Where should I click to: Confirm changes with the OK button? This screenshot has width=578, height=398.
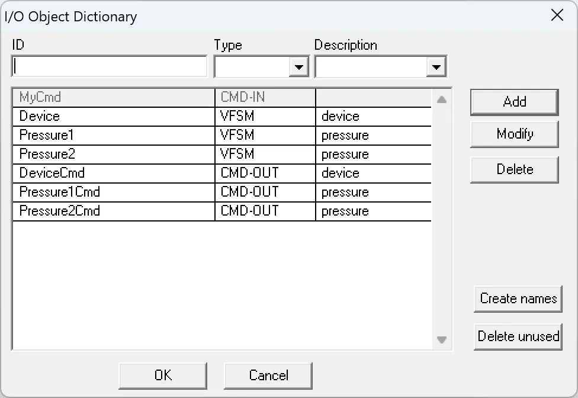point(162,375)
